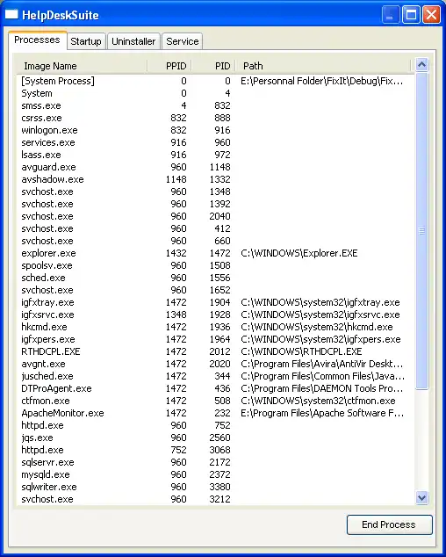The width and height of the screenshot is (446, 557).
Task: Select the csrss.exe process
Action: tap(215, 118)
